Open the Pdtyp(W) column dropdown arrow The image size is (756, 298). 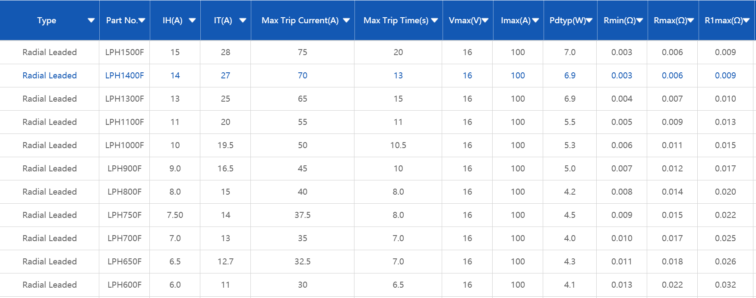coord(589,21)
